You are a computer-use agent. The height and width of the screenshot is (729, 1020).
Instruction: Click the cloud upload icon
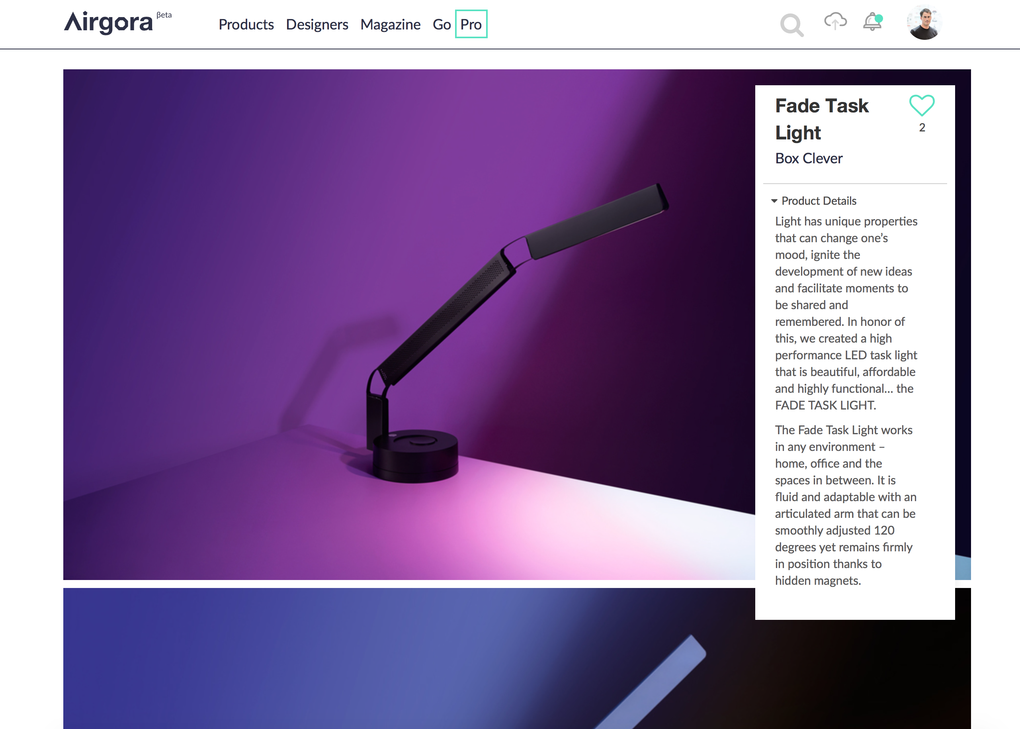835,21
